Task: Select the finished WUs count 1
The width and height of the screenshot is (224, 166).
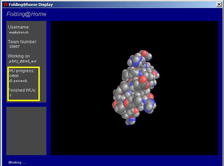Action: coord(10,95)
